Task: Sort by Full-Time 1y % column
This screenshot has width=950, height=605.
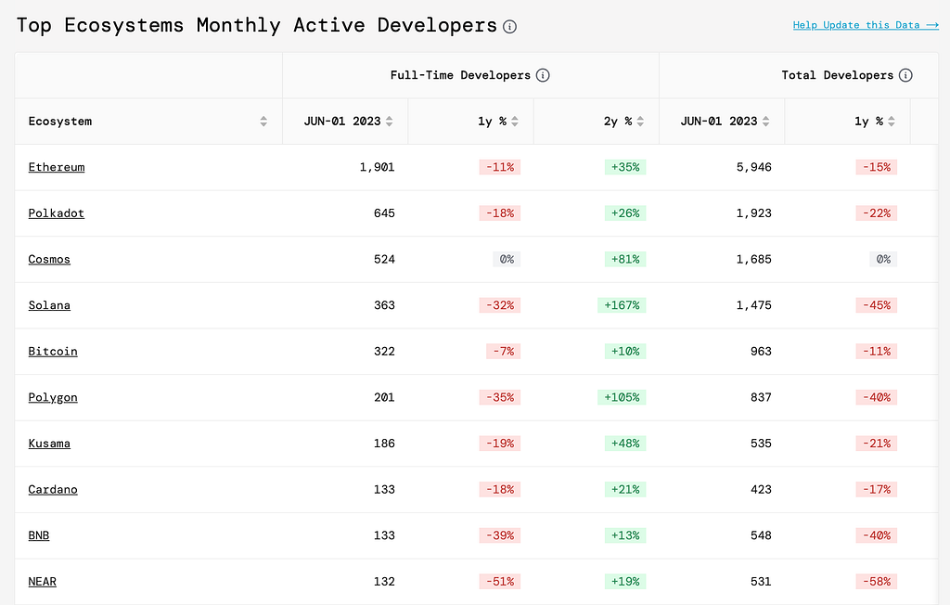Action: click(514, 122)
